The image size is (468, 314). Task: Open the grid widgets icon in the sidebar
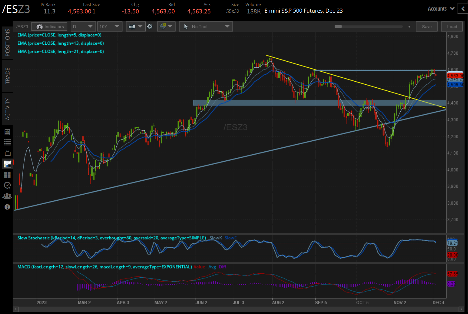pos(7,175)
